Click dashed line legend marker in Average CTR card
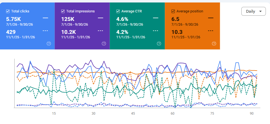 pos(156,31)
